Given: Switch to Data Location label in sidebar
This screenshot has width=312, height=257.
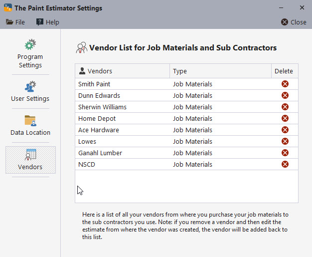Looking at the screenshot, I should tap(30, 132).
